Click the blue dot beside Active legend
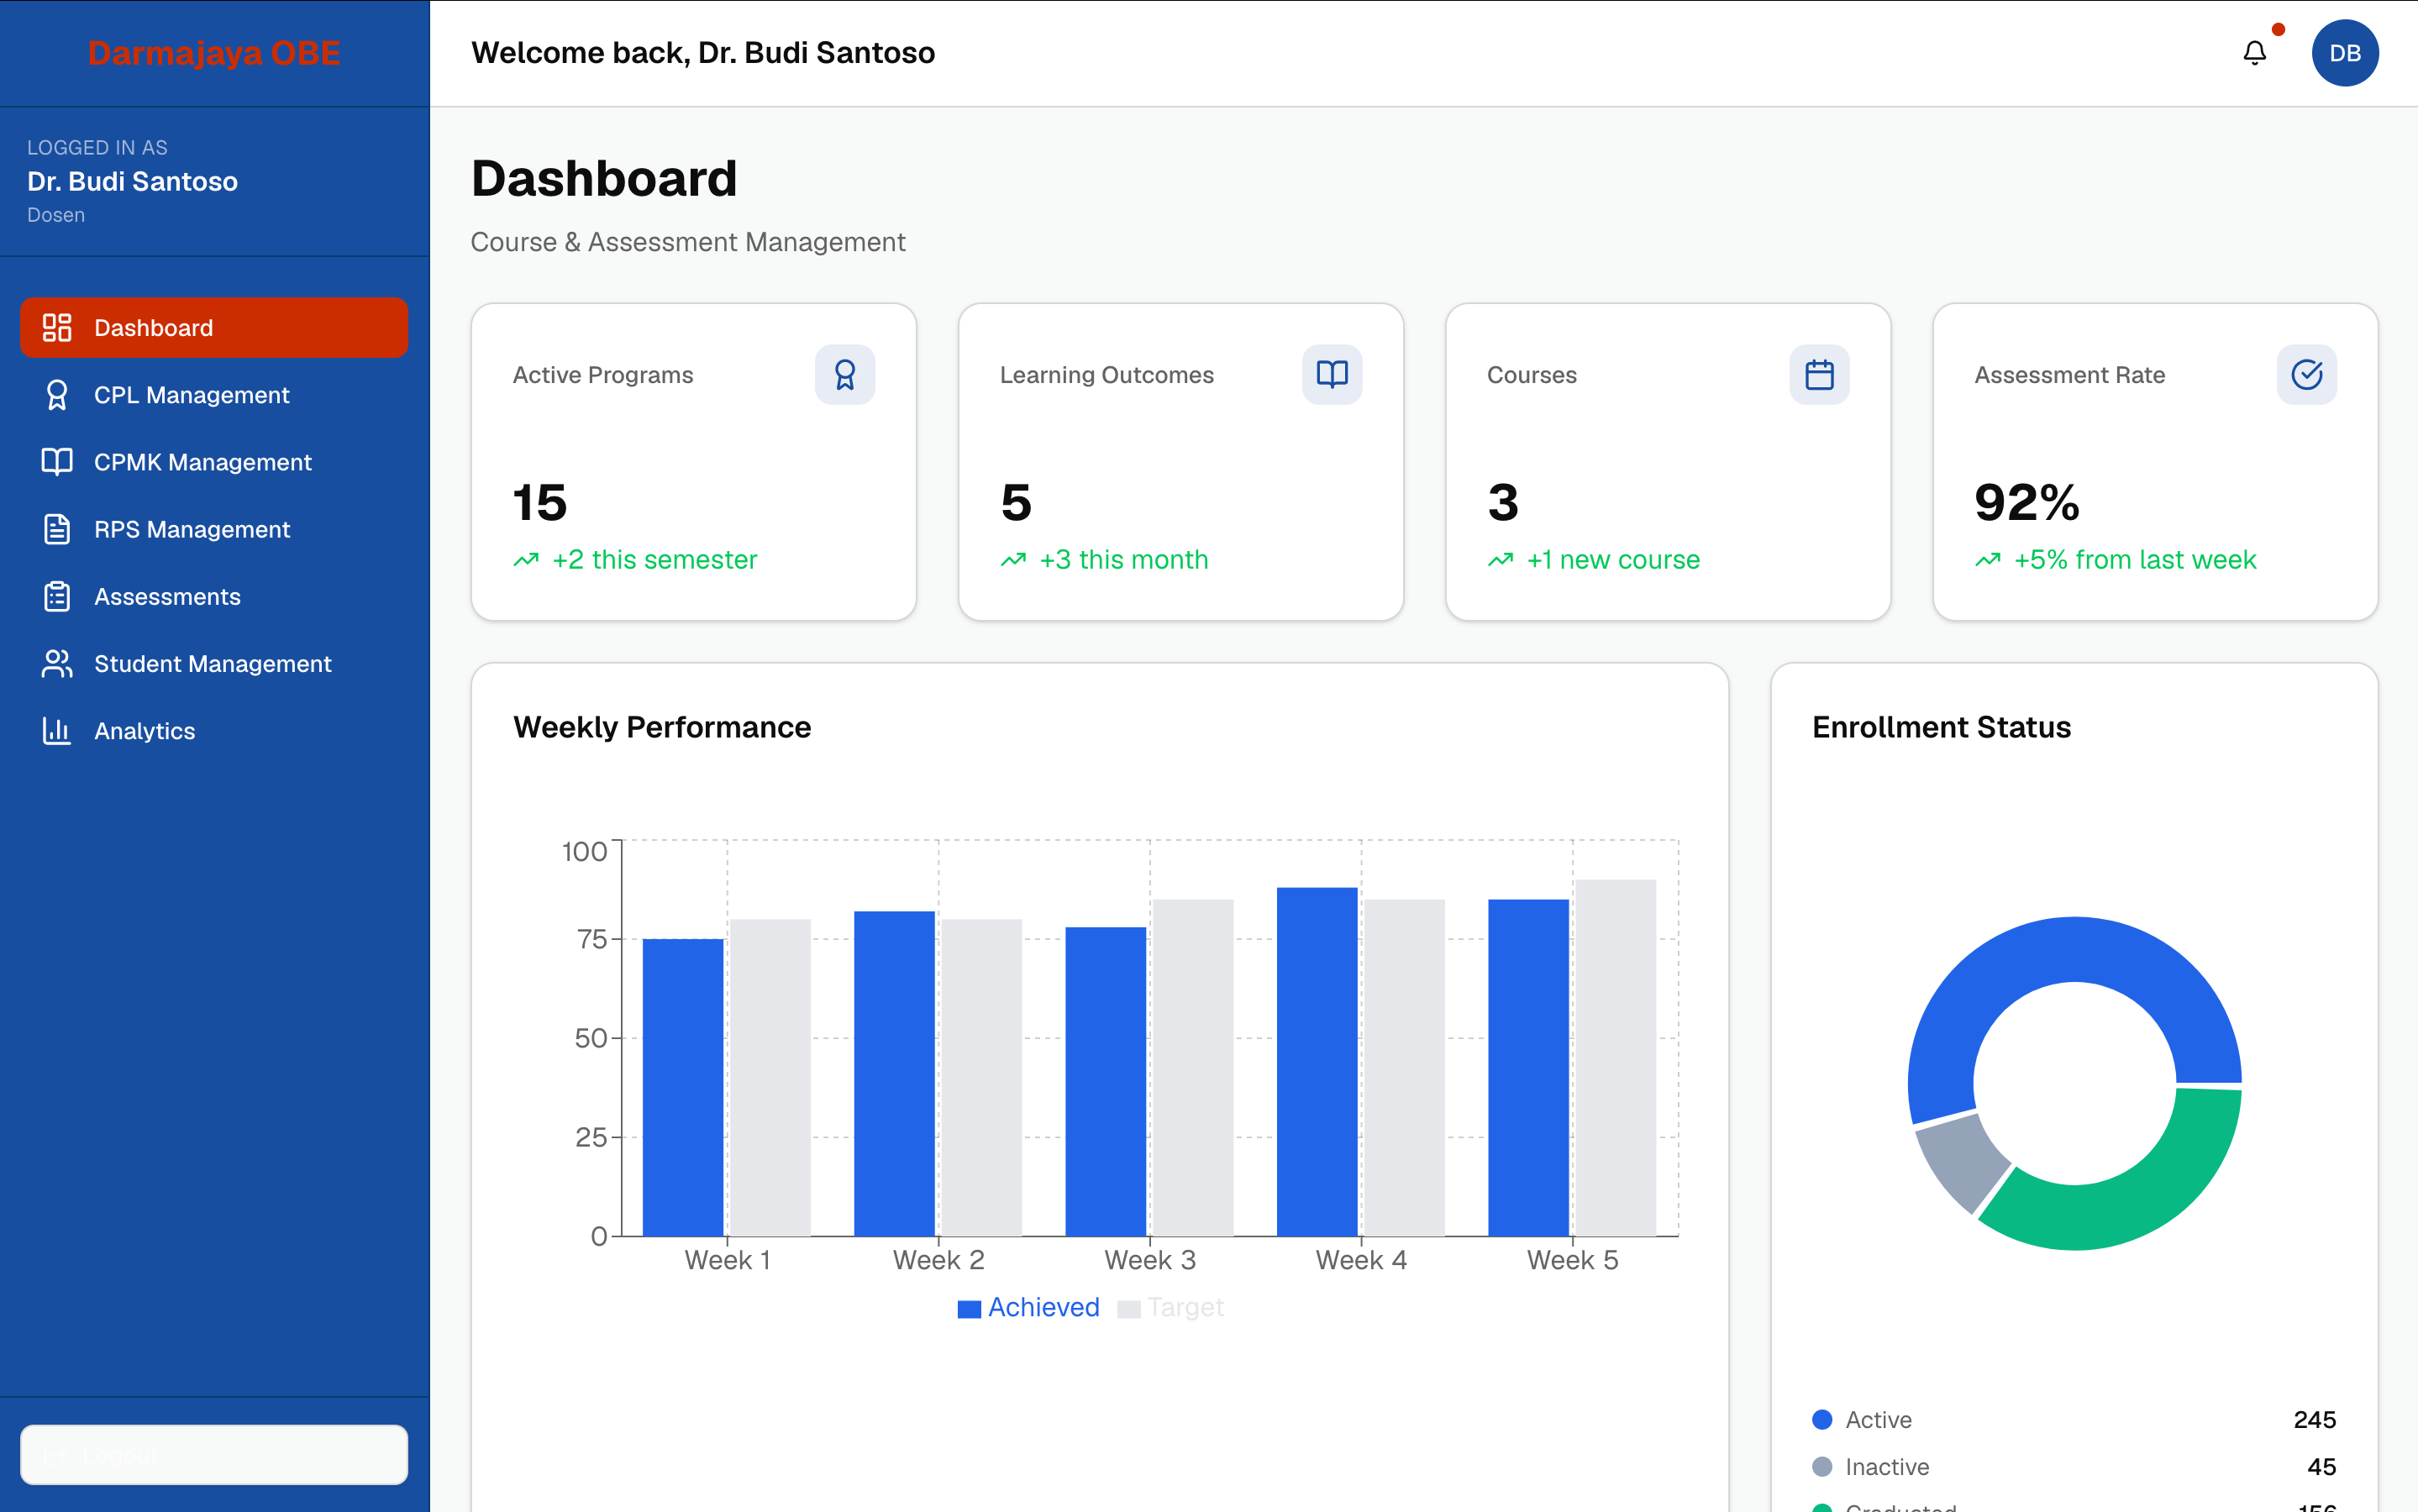This screenshot has height=1512, width=2418. (1821, 1419)
